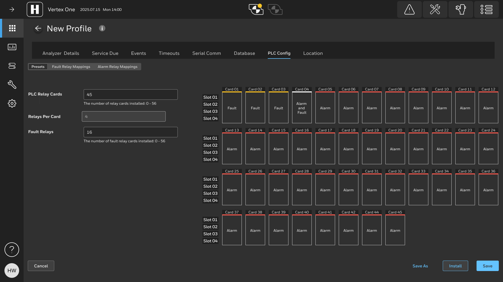Switch to Alarm Relay Mappings view
This screenshot has height=282, width=503.
coord(117,67)
